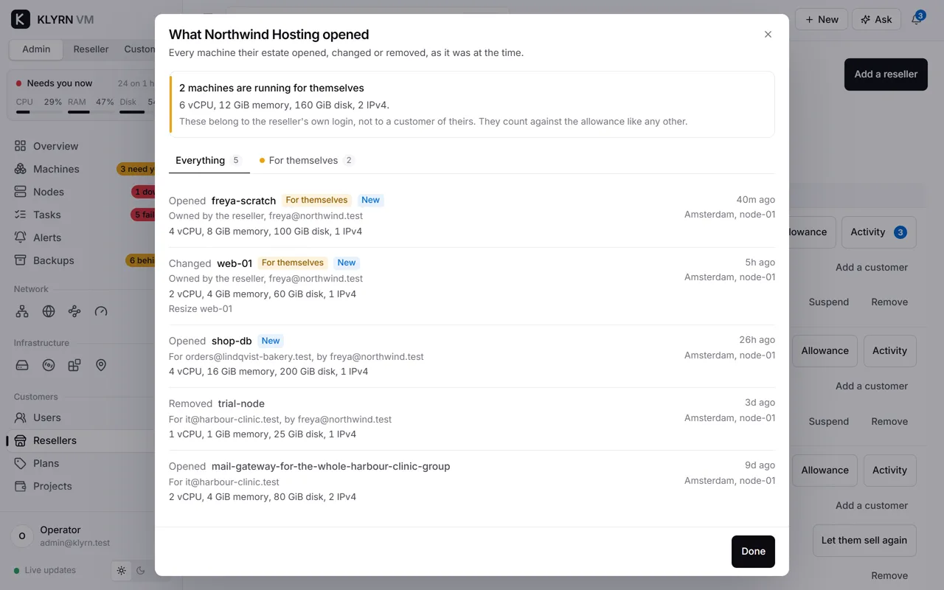Click the Done button

tap(753, 552)
